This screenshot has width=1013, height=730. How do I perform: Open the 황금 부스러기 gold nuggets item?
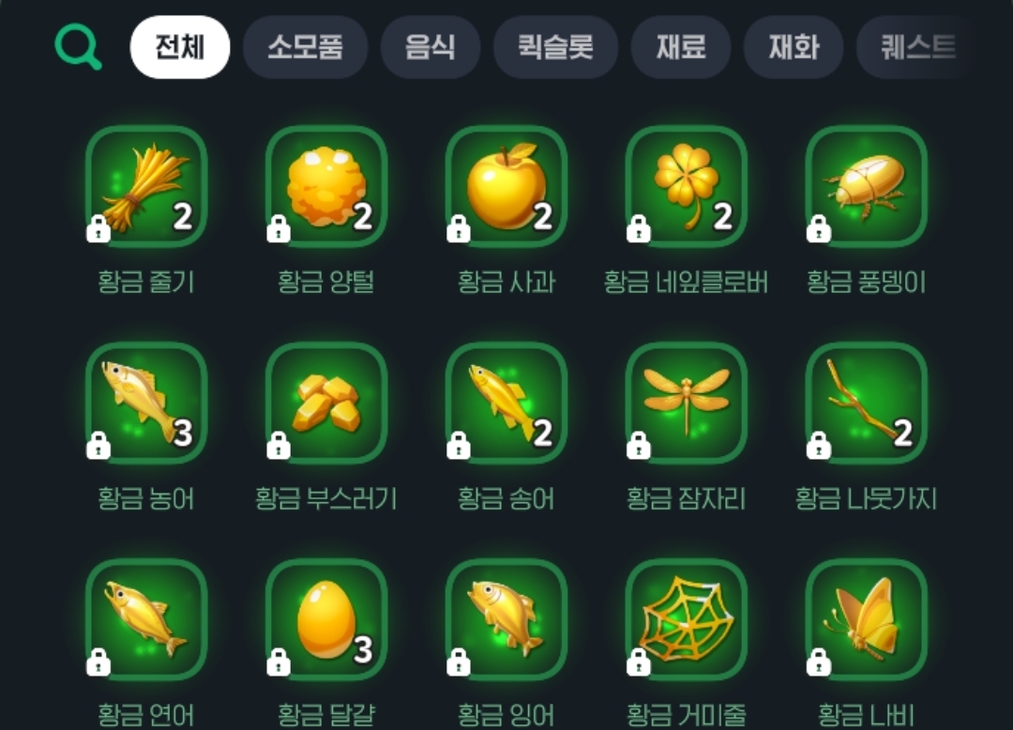[326, 403]
